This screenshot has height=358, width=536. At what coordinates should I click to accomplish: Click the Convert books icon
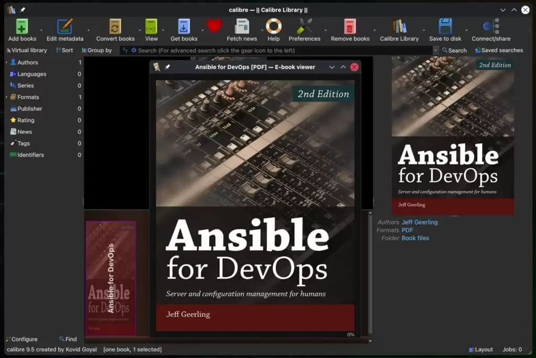(x=115, y=27)
